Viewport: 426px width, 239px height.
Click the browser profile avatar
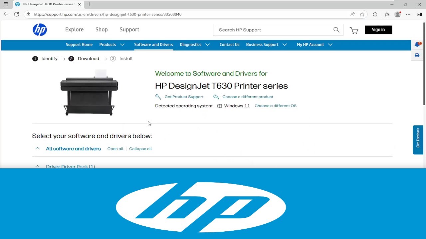[x=397, y=14]
